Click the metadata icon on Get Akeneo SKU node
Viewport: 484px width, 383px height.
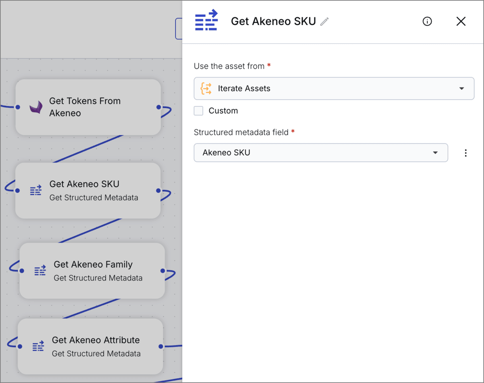click(36, 190)
